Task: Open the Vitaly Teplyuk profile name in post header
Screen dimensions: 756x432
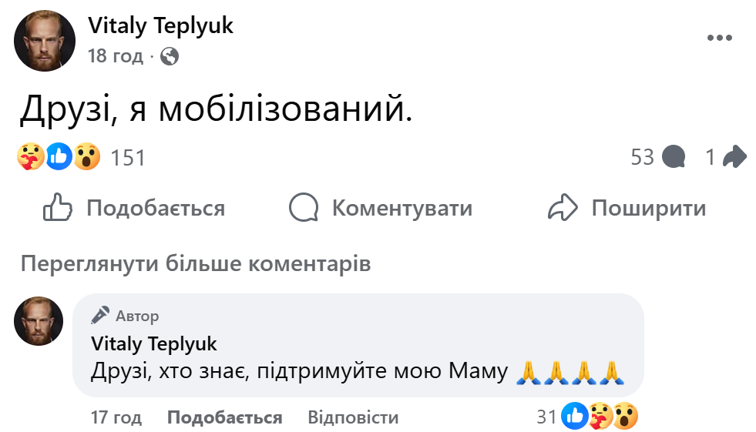Action: click(160, 25)
